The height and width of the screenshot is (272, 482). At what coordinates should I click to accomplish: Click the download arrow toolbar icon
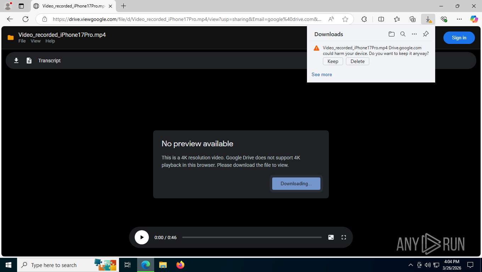[16, 61]
